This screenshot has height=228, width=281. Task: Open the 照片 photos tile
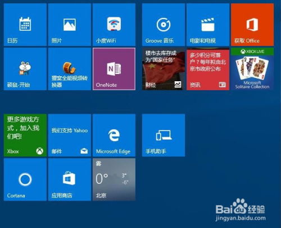click(x=70, y=25)
